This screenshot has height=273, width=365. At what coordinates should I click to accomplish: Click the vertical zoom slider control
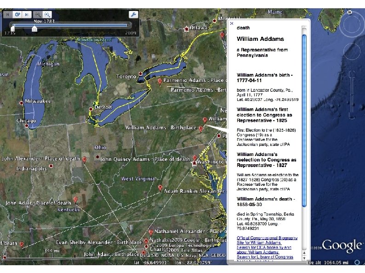pos(352,95)
